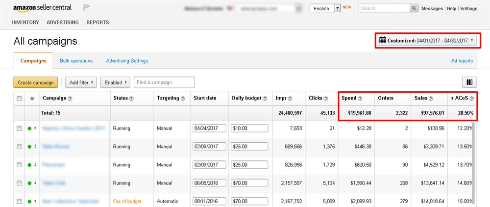Select checkbox for campaign with $4,529.12 sales
Viewport: 490px width, 207px height.
point(19,164)
